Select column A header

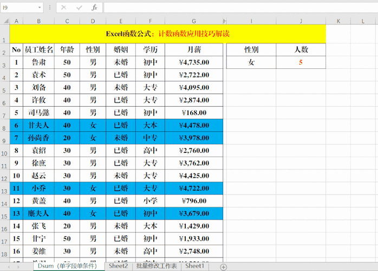(16, 21)
